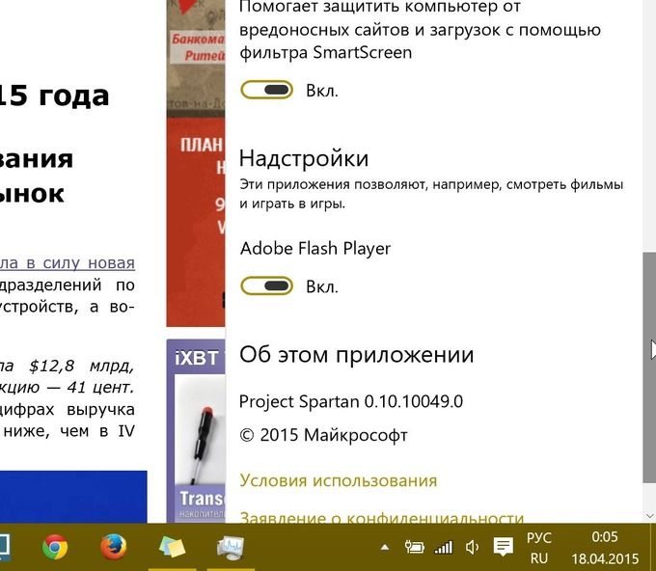The image size is (656, 571).
Task: Click the Adobe Flash Player label
Action: (315, 249)
